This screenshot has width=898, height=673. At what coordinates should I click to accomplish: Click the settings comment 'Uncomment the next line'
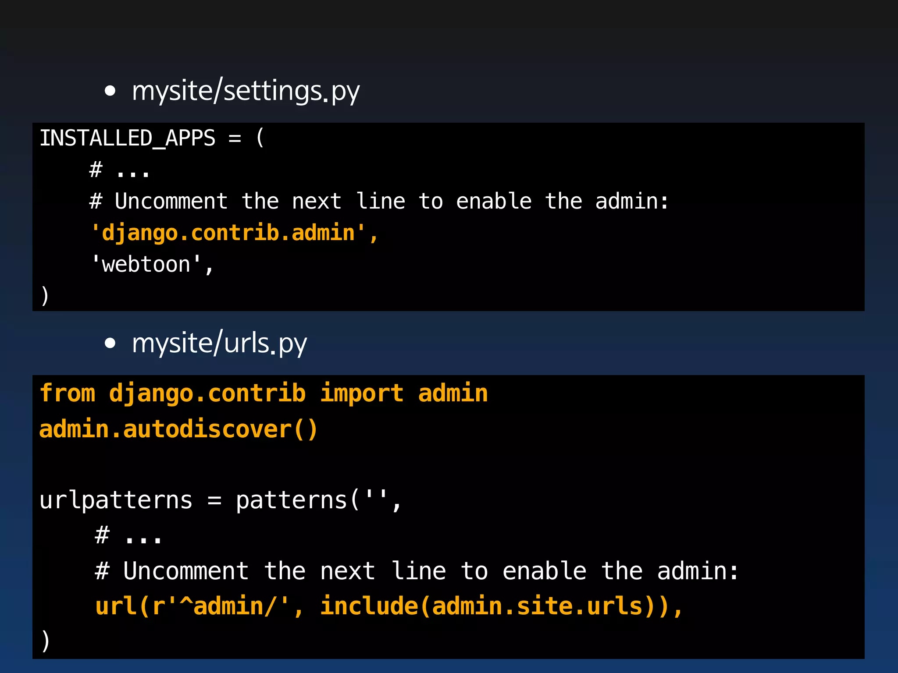click(379, 201)
